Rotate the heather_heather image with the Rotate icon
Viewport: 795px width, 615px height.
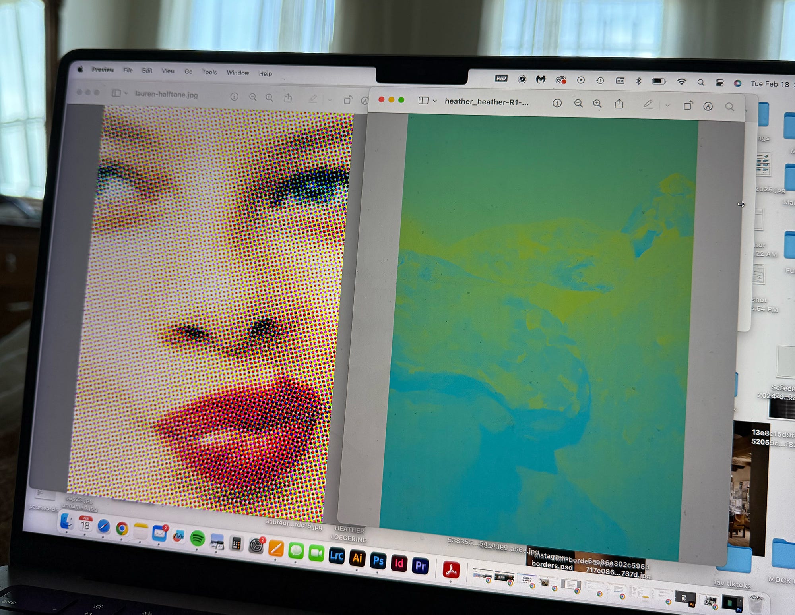coord(688,105)
